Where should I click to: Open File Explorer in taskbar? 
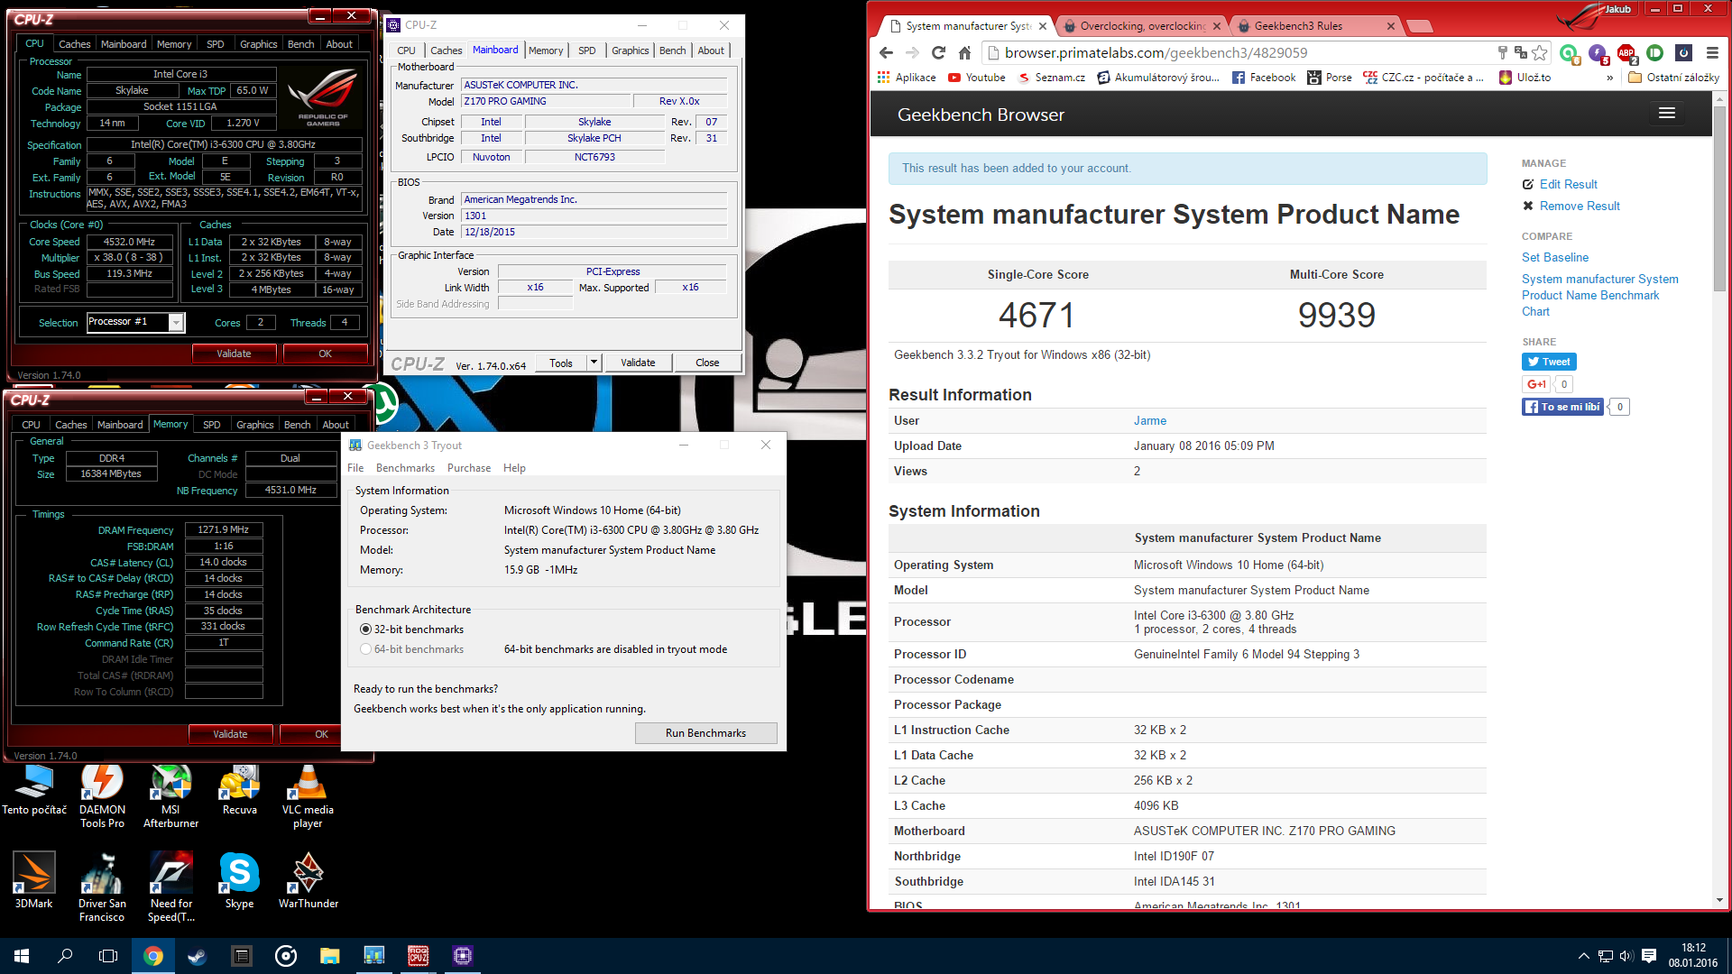(329, 956)
